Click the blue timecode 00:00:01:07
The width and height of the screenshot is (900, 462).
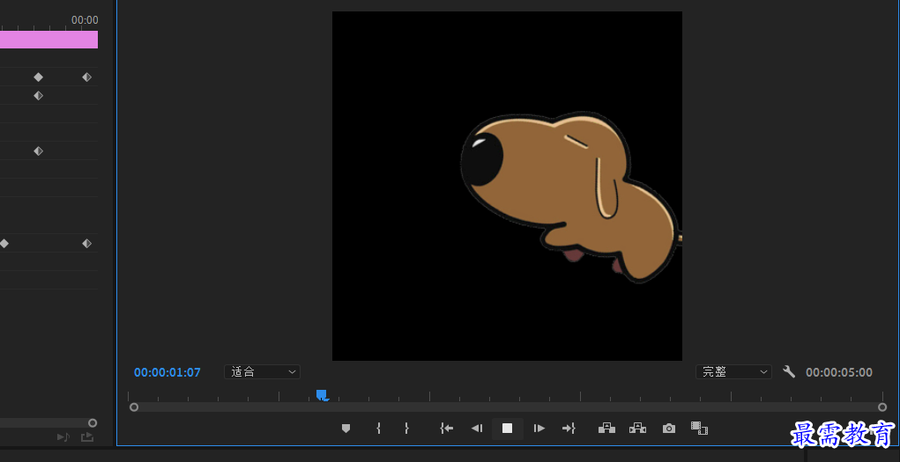coord(167,372)
